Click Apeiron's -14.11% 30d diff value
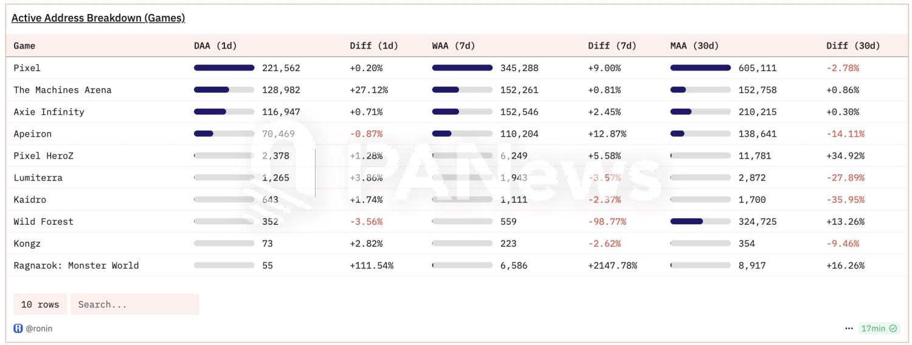The height and width of the screenshot is (345, 912). pos(845,134)
